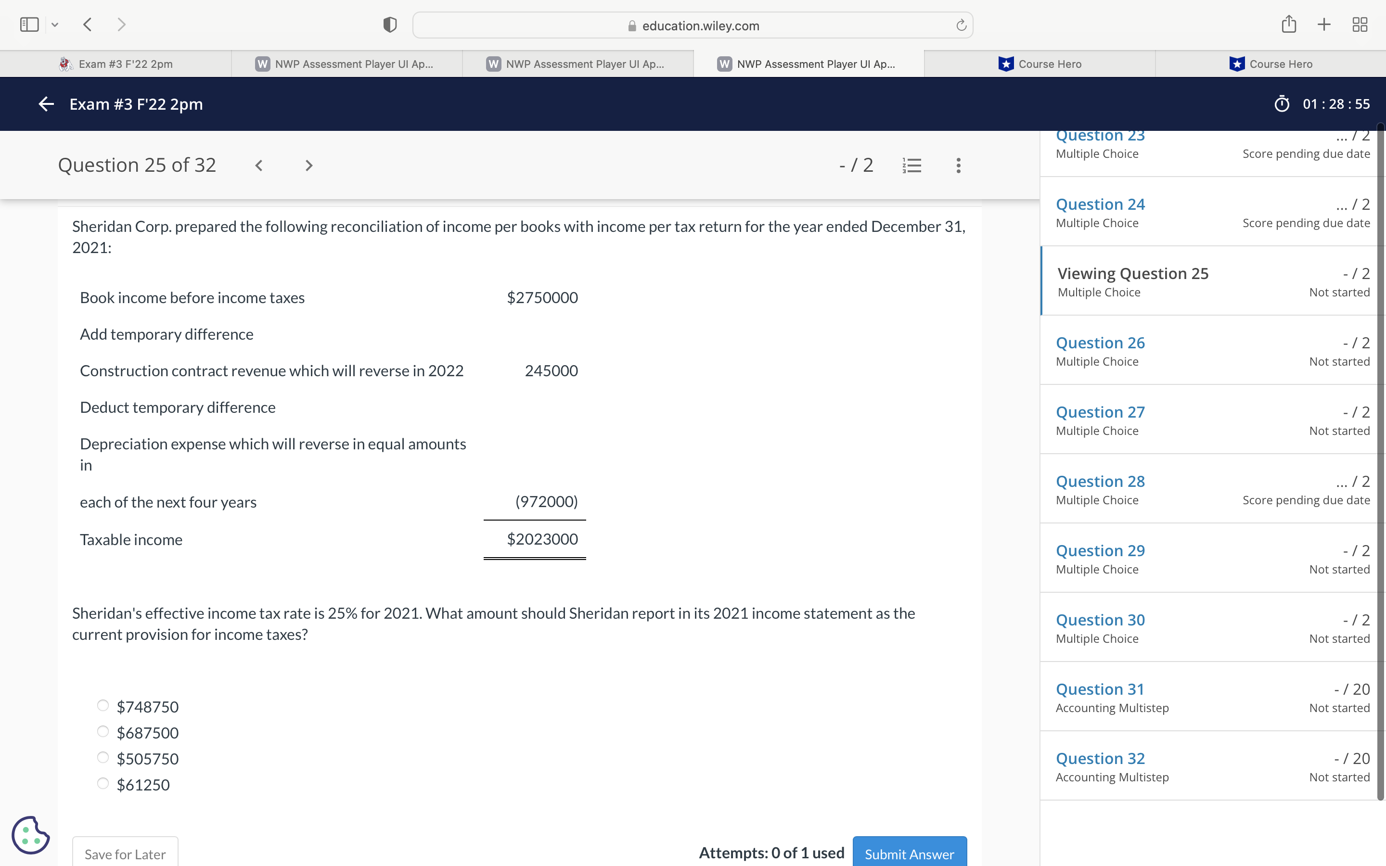Show the tab overview grid icon
The image size is (1386, 866).
pyautogui.click(x=1360, y=25)
